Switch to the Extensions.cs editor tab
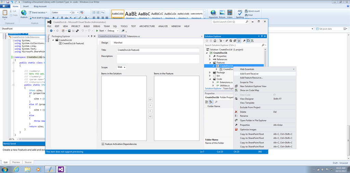 point(134,36)
